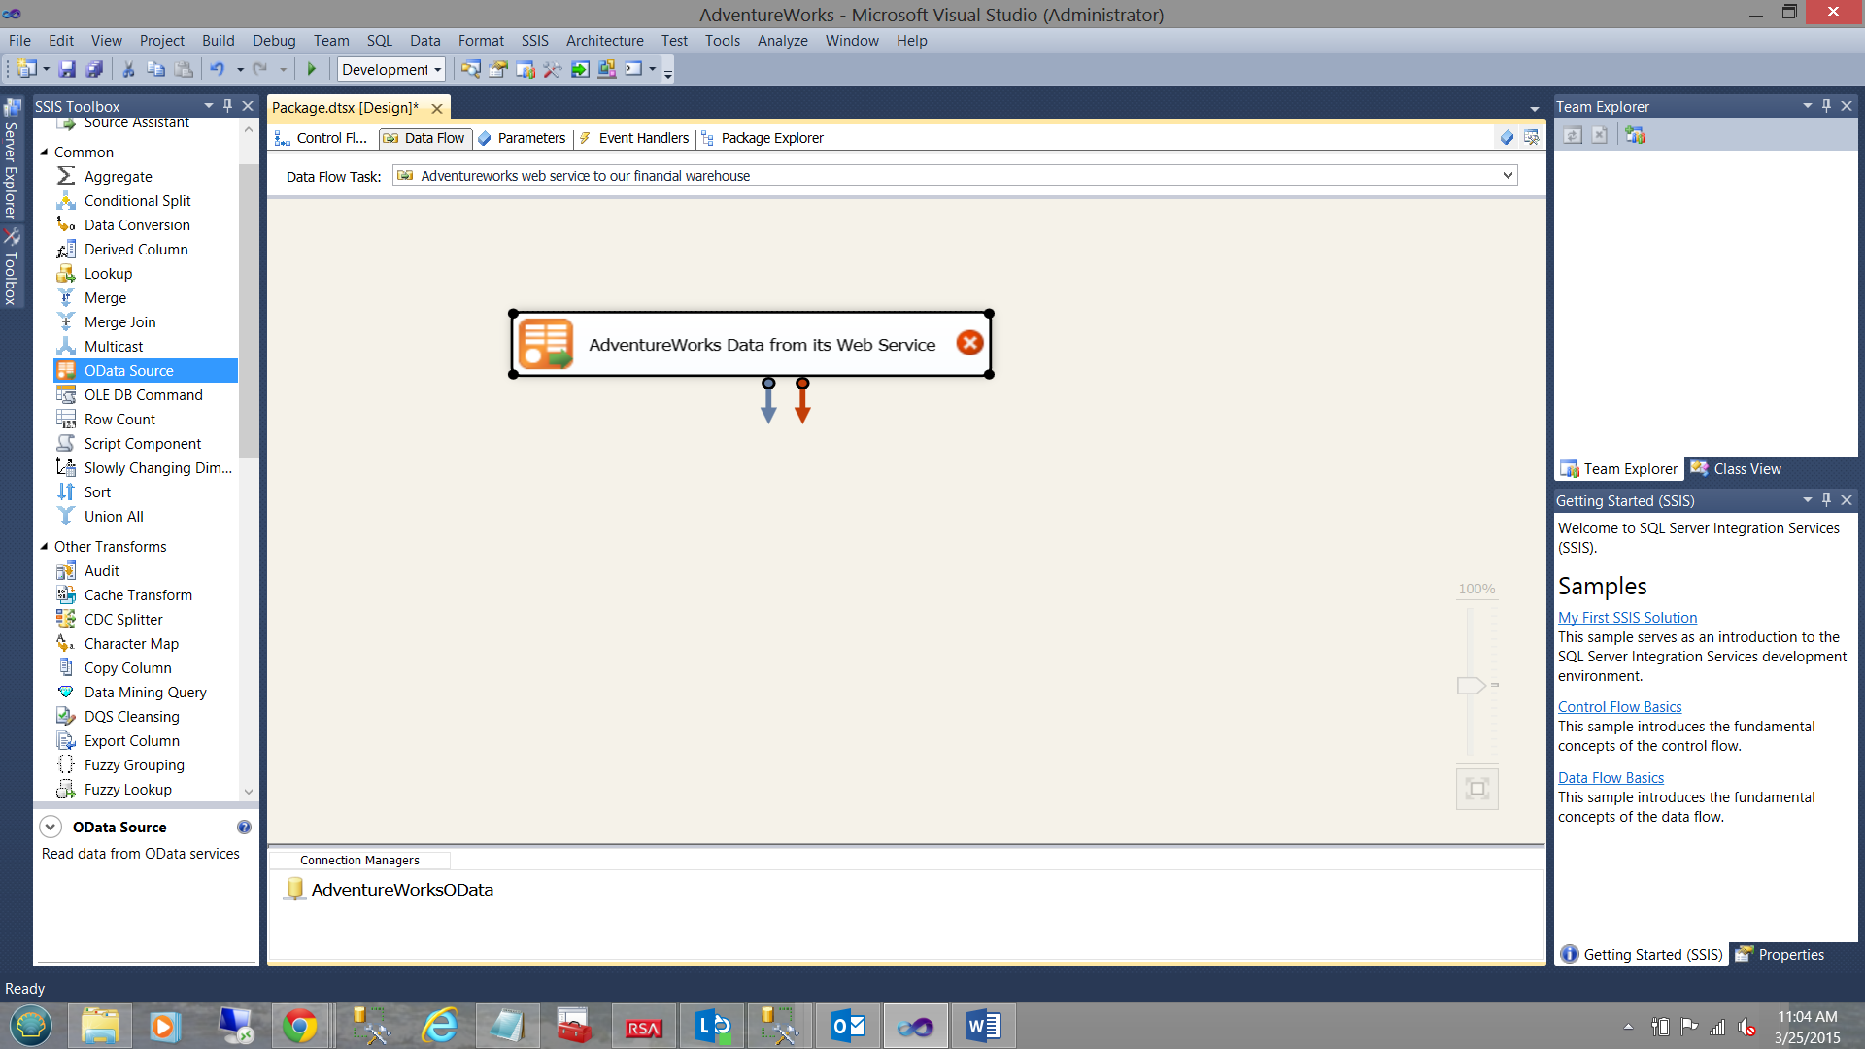Click the Undo toolbar icon

click(217, 69)
